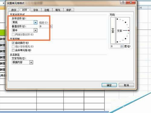This screenshot has height=113, width=151.
Task: Enable the 合并单元格 checkbox
Action: click(13, 50)
